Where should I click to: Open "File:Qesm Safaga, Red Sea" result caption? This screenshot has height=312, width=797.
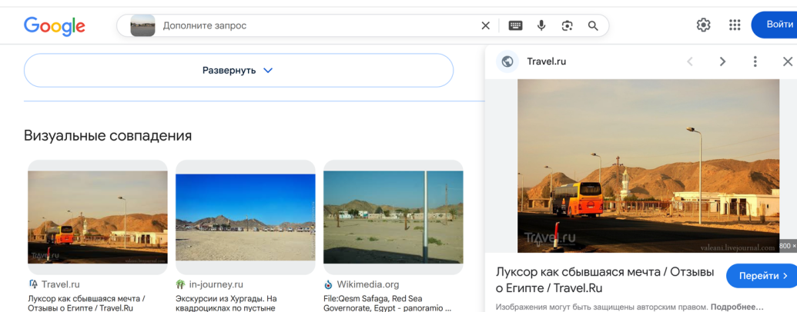coord(387,303)
